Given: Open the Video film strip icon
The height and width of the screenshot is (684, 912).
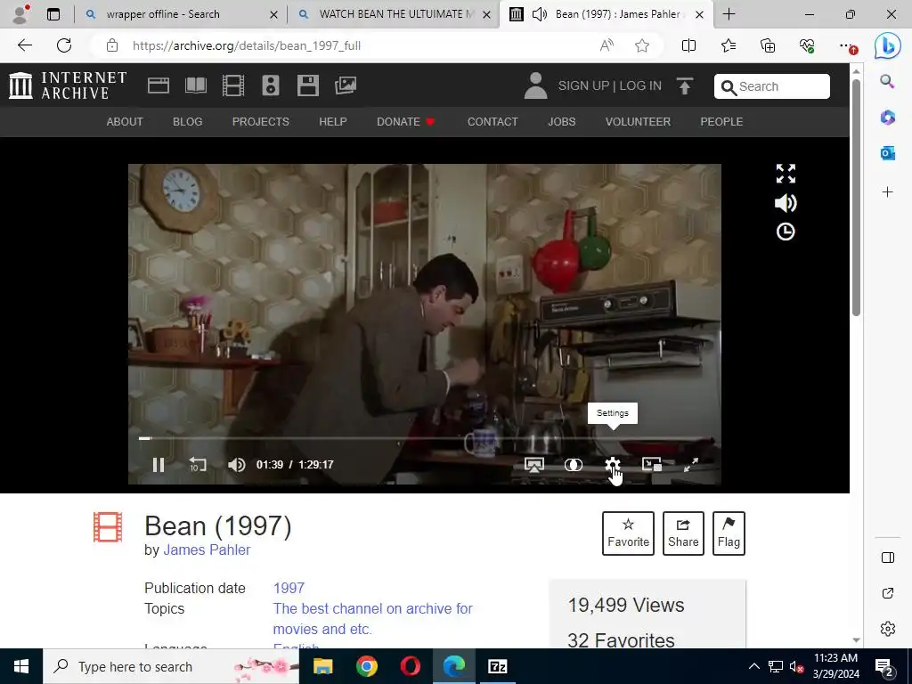Looking at the screenshot, I should [233, 85].
